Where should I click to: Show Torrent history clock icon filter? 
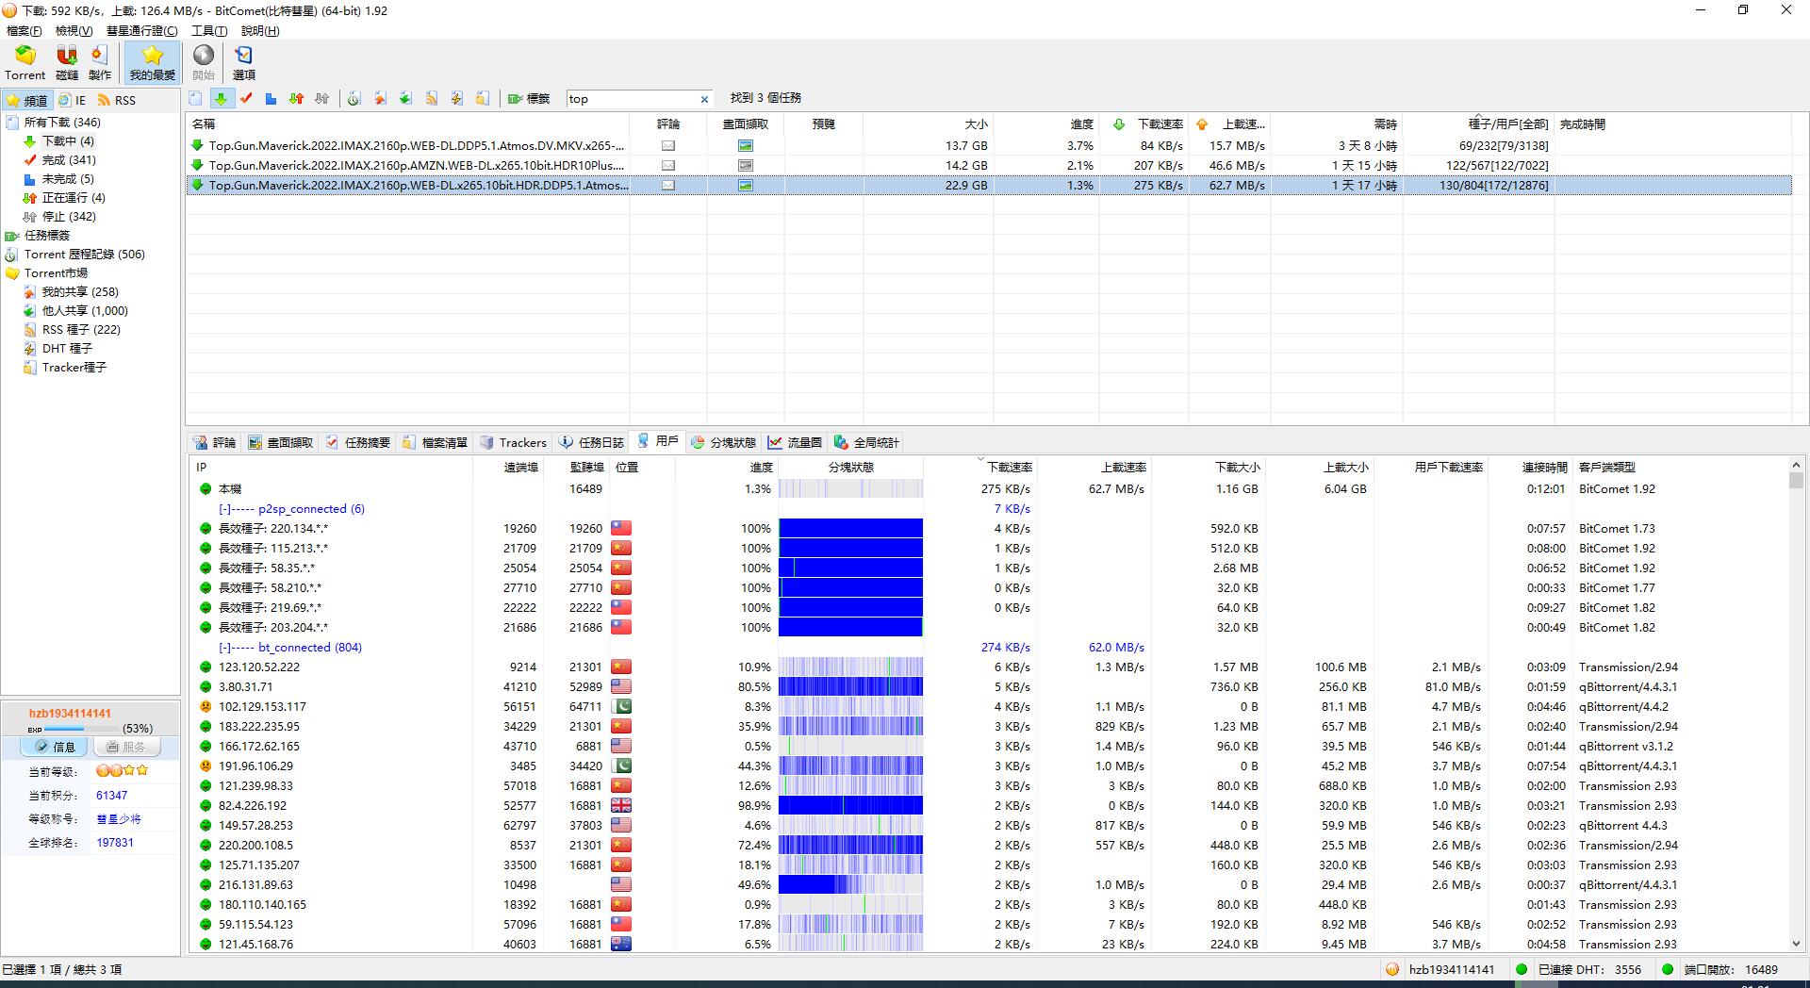(354, 98)
